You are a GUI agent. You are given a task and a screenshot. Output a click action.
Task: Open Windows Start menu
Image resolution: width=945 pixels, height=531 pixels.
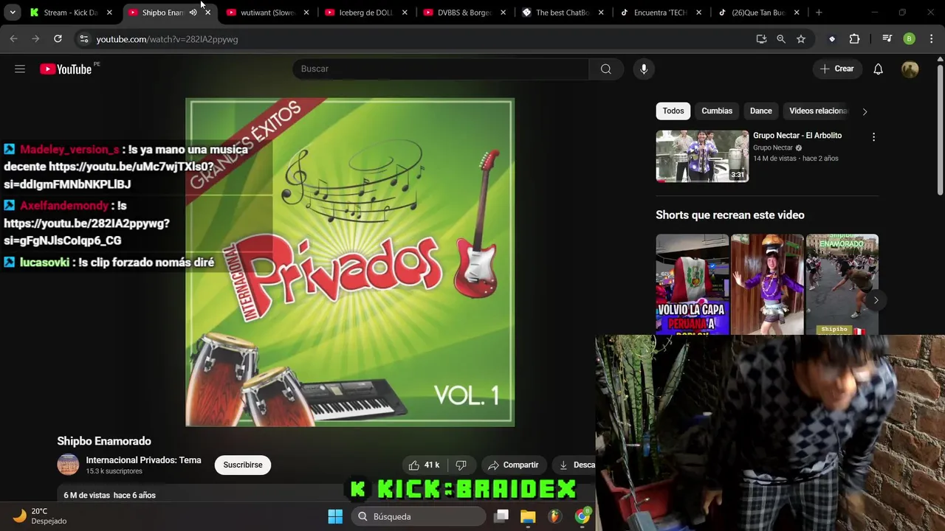tap(335, 516)
